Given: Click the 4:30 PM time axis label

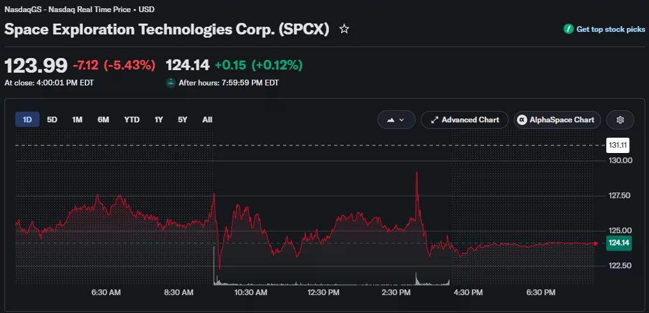Looking at the screenshot, I should pyautogui.click(x=468, y=293).
